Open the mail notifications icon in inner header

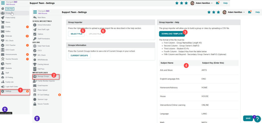[250, 12]
